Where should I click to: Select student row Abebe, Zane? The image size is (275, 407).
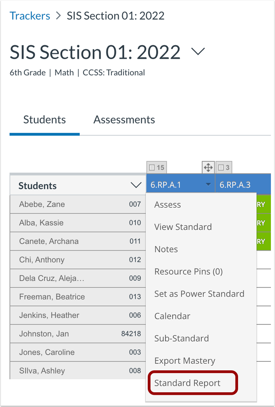click(x=78, y=204)
